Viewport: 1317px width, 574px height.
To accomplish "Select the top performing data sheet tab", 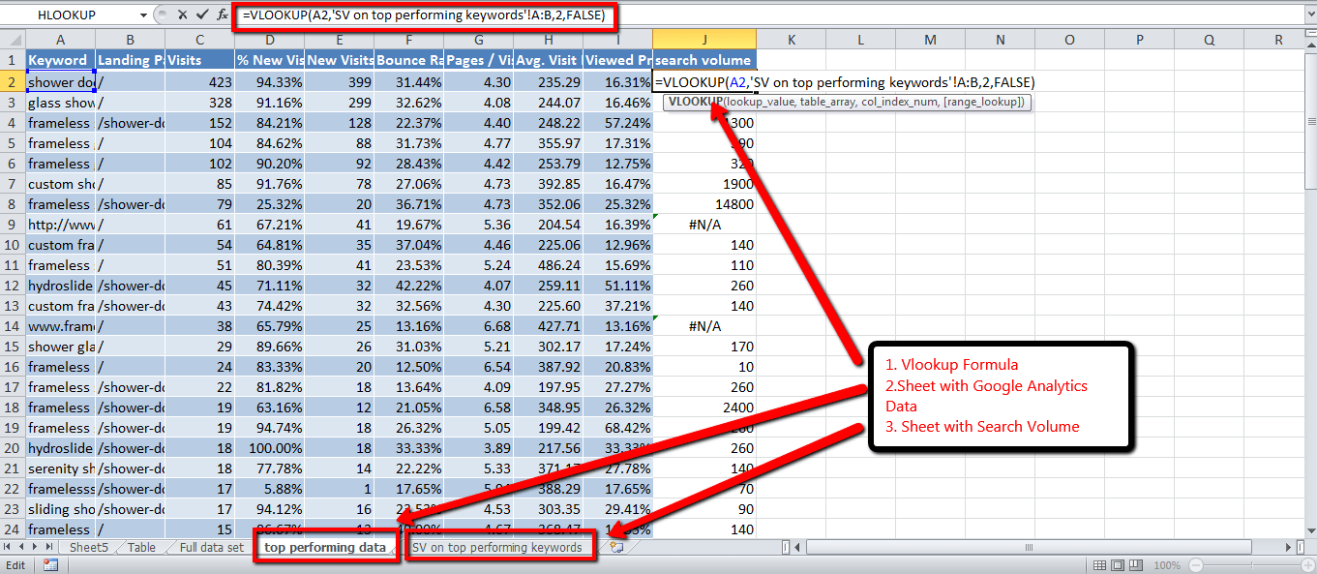I will point(325,548).
